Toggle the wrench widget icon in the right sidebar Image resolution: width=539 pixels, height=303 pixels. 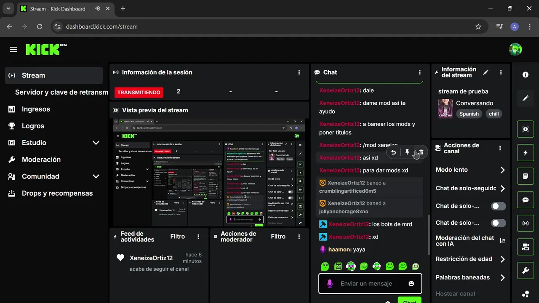[x=526, y=271]
